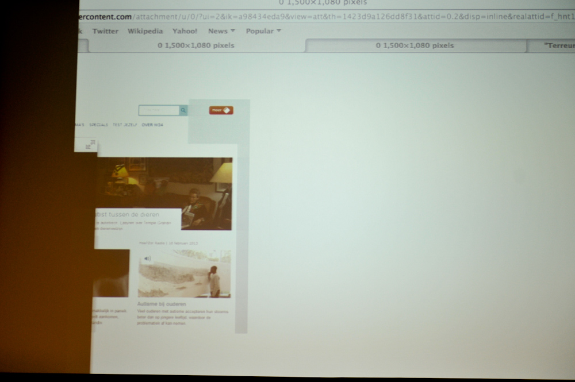This screenshot has height=382, width=575.
Task: Open the SPECIALS navigation item
Action: click(98, 125)
